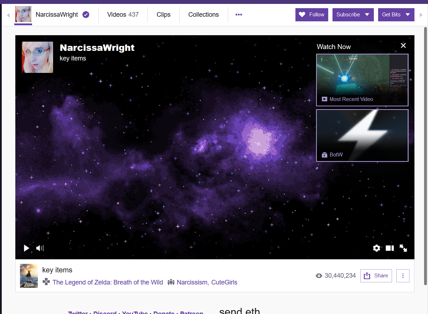This screenshot has height=314, width=428.
Task: Click the streamer avatar in player overlay
Action: [37, 57]
